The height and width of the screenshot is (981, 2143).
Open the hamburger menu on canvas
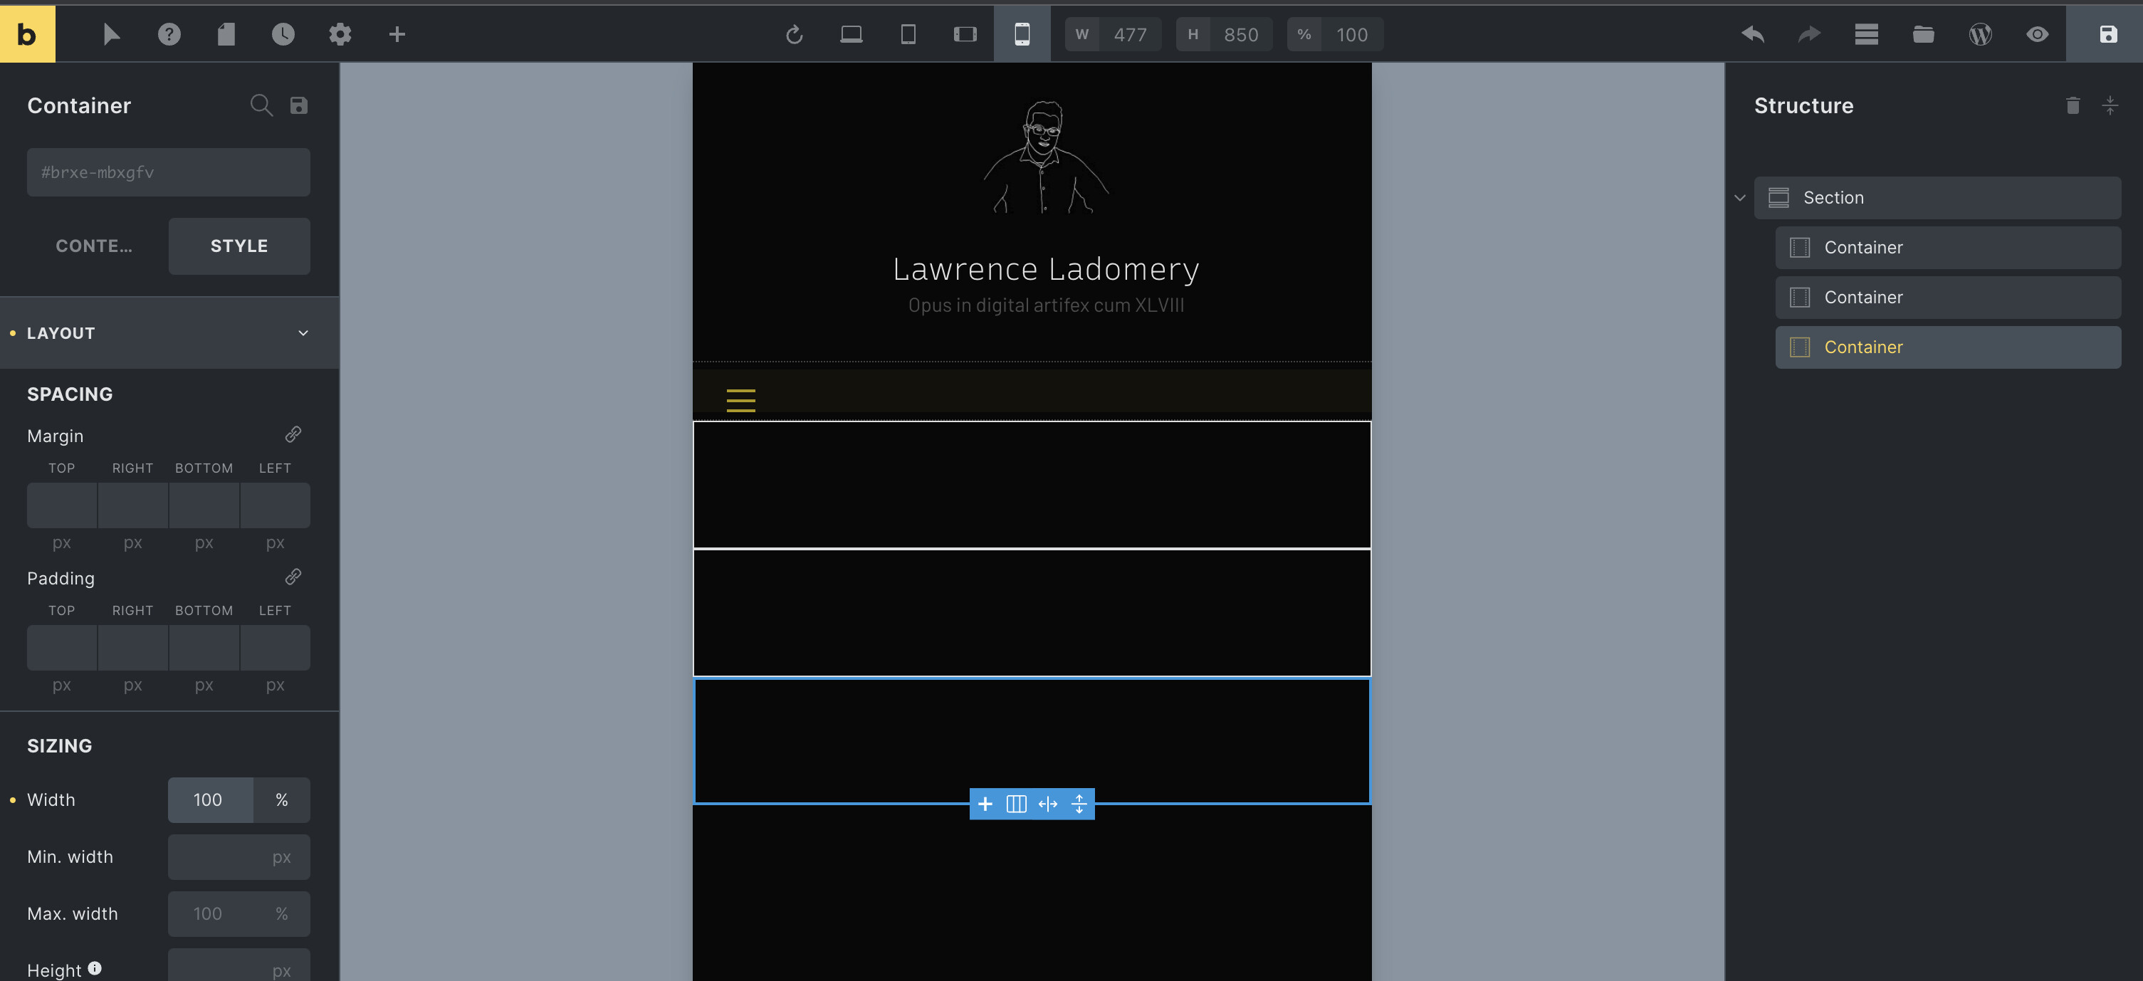tap(741, 400)
